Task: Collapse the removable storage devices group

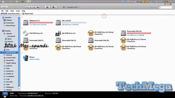Action: click(x=22, y=28)
